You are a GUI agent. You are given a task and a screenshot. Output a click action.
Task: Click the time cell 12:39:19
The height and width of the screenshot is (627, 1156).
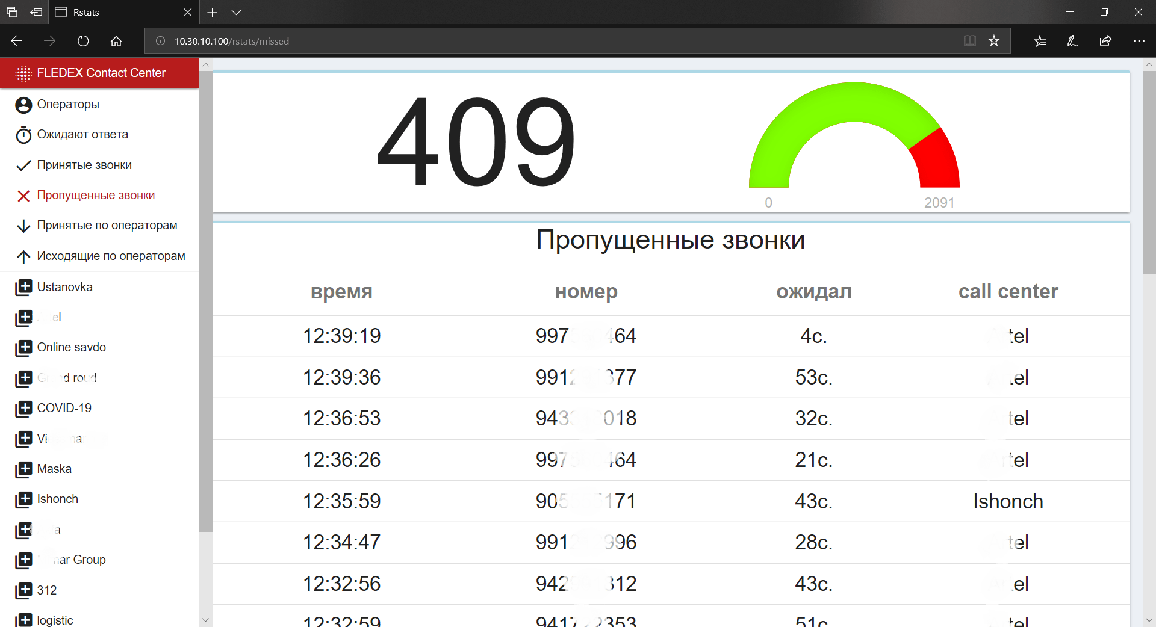(x=341, y=336)
